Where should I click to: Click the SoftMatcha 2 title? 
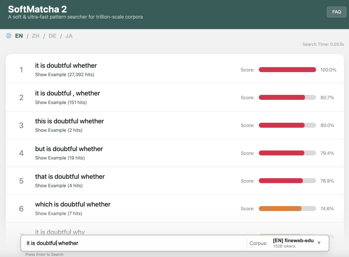click(x=38, y=9)
